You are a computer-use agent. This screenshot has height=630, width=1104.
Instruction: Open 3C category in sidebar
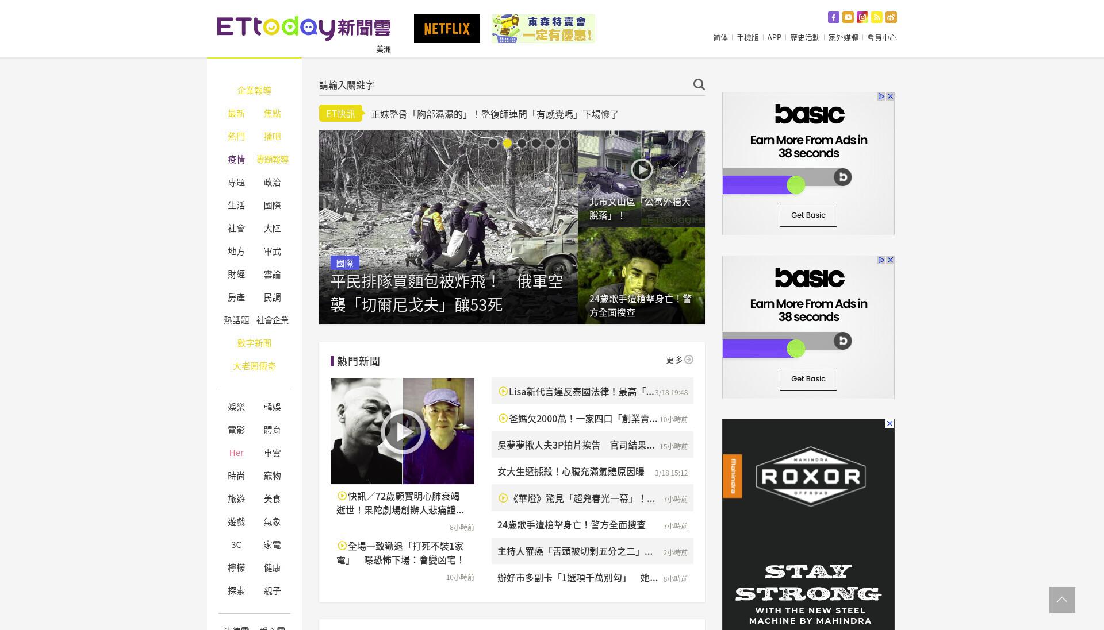tap(236, 545)
